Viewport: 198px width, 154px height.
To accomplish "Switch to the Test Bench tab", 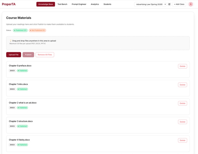I will [62, 4].
